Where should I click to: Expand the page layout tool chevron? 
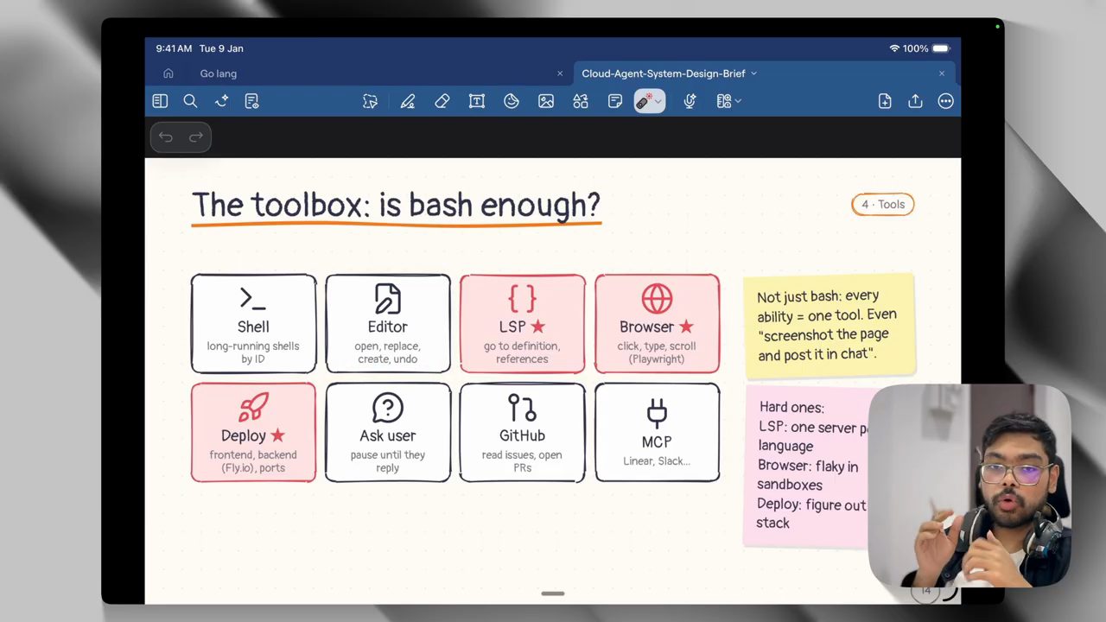(738, 101)
